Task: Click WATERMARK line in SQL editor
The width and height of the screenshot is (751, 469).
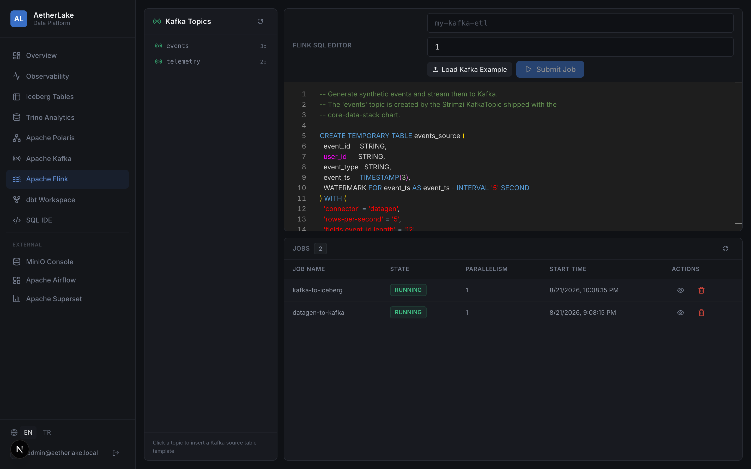Action: click(x=426, y=188)
